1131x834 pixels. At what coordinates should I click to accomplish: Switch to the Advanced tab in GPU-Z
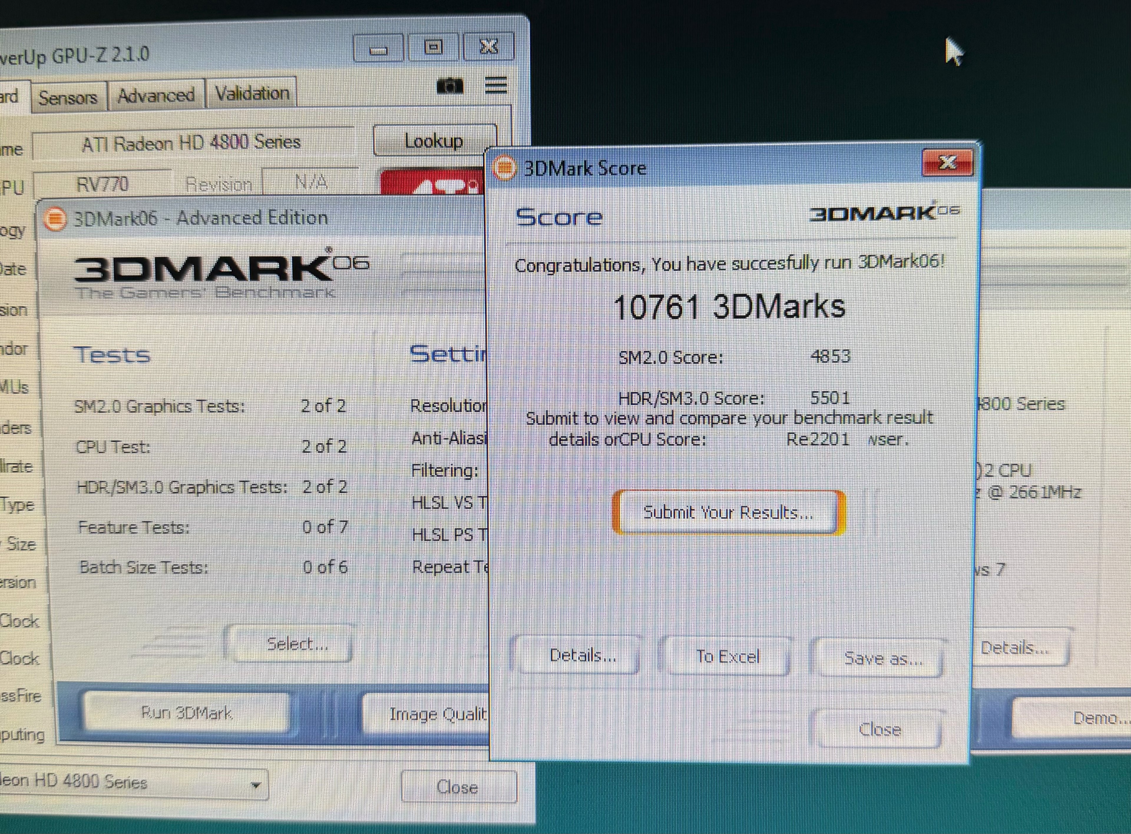(156, 95)
